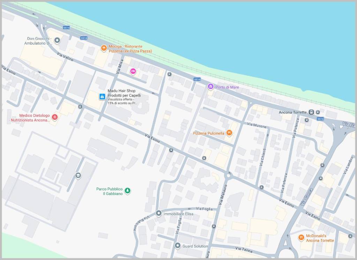The width and height of the screenshot is (357, 260).
Task: Select the pink hotel bed marker
Action: 133,71
